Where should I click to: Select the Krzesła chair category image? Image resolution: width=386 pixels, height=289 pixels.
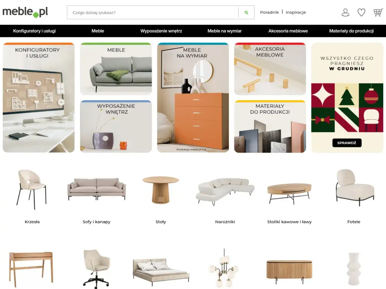click(x=32, y=189)
